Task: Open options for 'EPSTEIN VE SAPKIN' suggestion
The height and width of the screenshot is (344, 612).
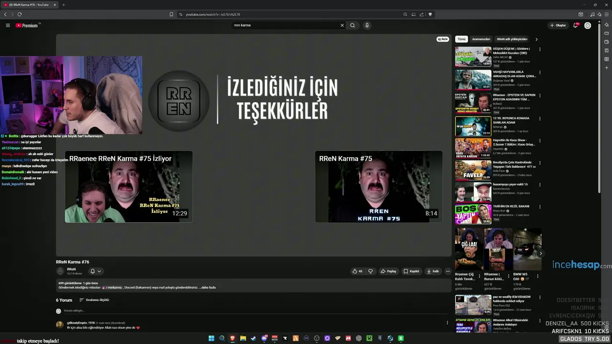Action: point(540,95)
